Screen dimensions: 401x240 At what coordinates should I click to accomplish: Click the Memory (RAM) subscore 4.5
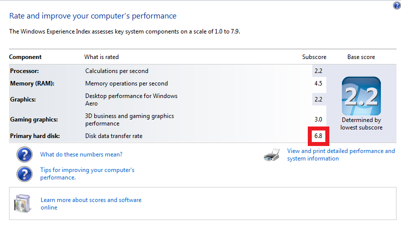(318, 83)
